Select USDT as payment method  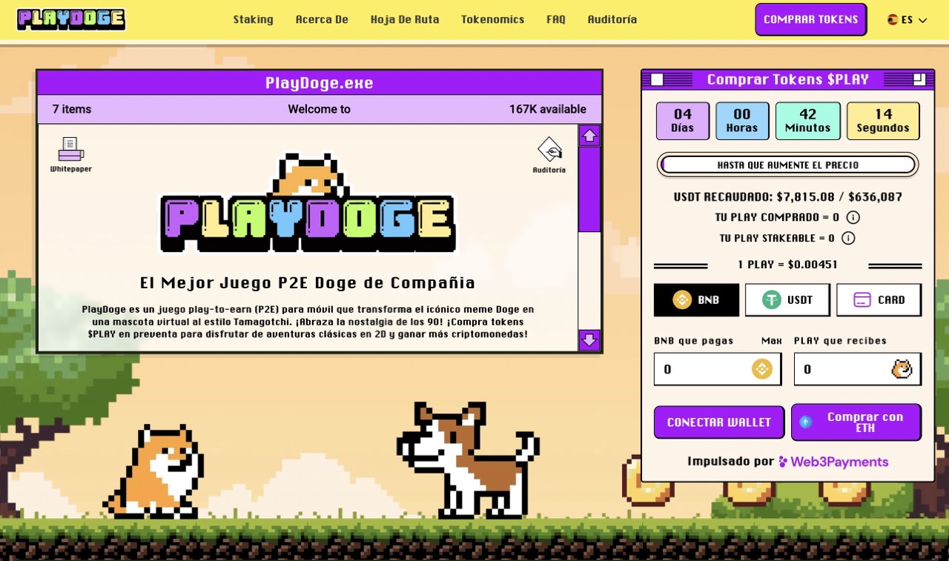click(x=787, y=299)
